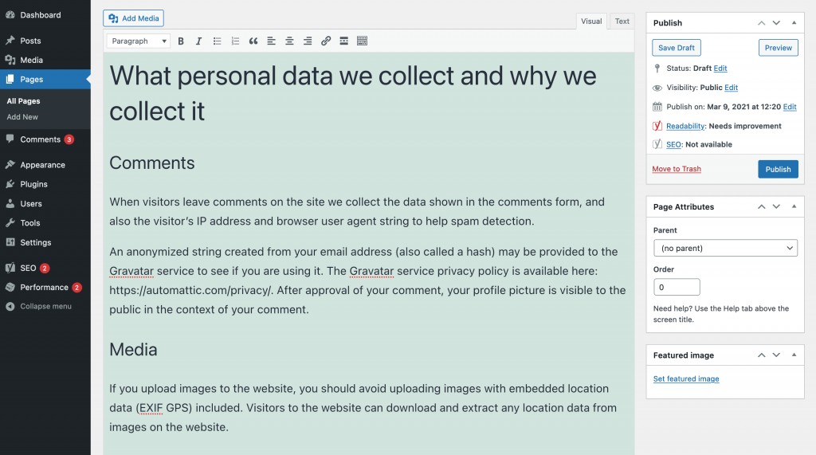Click the insert/edit link icon
816x455 pixels.
(x=326, y=41)
